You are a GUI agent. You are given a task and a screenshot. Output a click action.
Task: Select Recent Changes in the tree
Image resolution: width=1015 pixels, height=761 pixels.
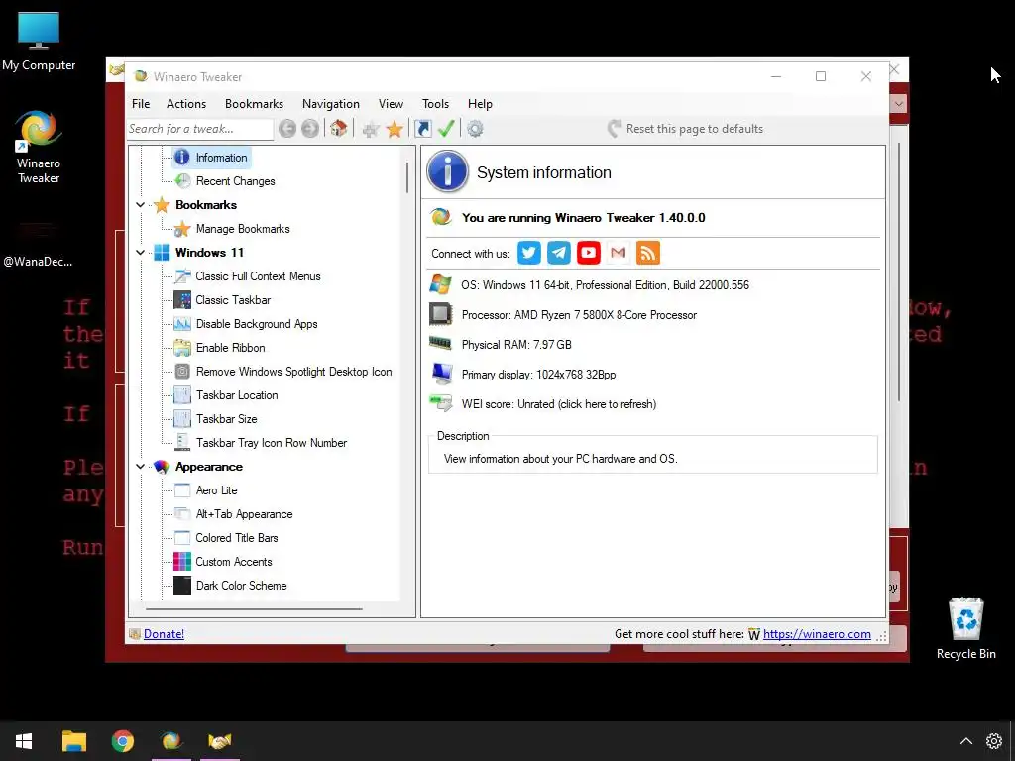pyautogui.click(x=236, y=181)
